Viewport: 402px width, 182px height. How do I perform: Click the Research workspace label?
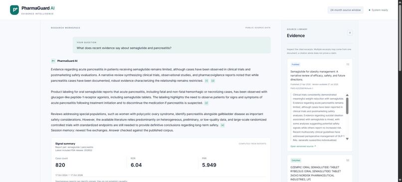(65, 28)
